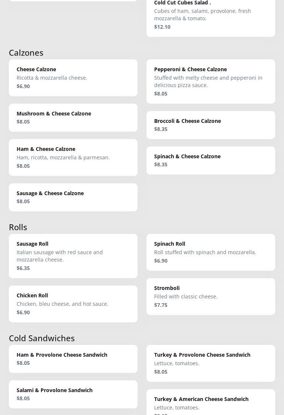284x415 pixels.
Task: Click the Cold Sandwiches section heading
Action: pos(42,338)
